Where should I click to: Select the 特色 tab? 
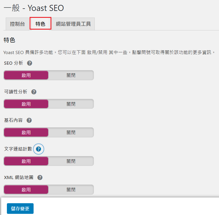coord(40,24)
